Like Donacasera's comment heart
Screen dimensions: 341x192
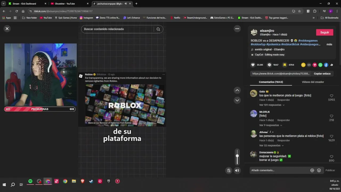[x=331, y=157]
